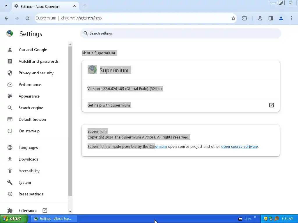Go to Downloads settings
This screenshot has width=298, height=223.
tap(28, 159)
